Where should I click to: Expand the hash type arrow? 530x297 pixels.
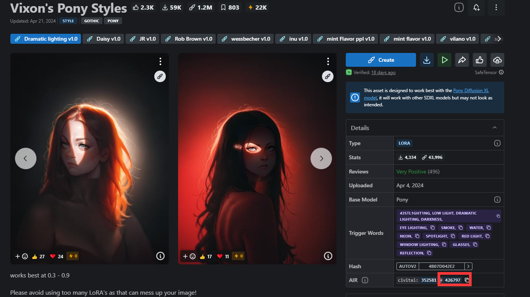[468, 266]
